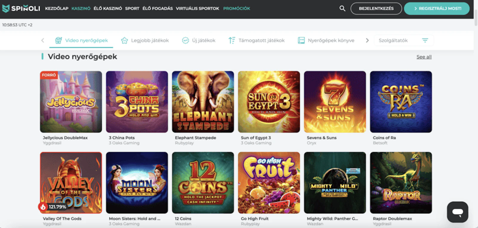This screenshot has height=228, width=478.
Task: Open the Elephant Stampede game thumbnail
Action: point(203,102)
